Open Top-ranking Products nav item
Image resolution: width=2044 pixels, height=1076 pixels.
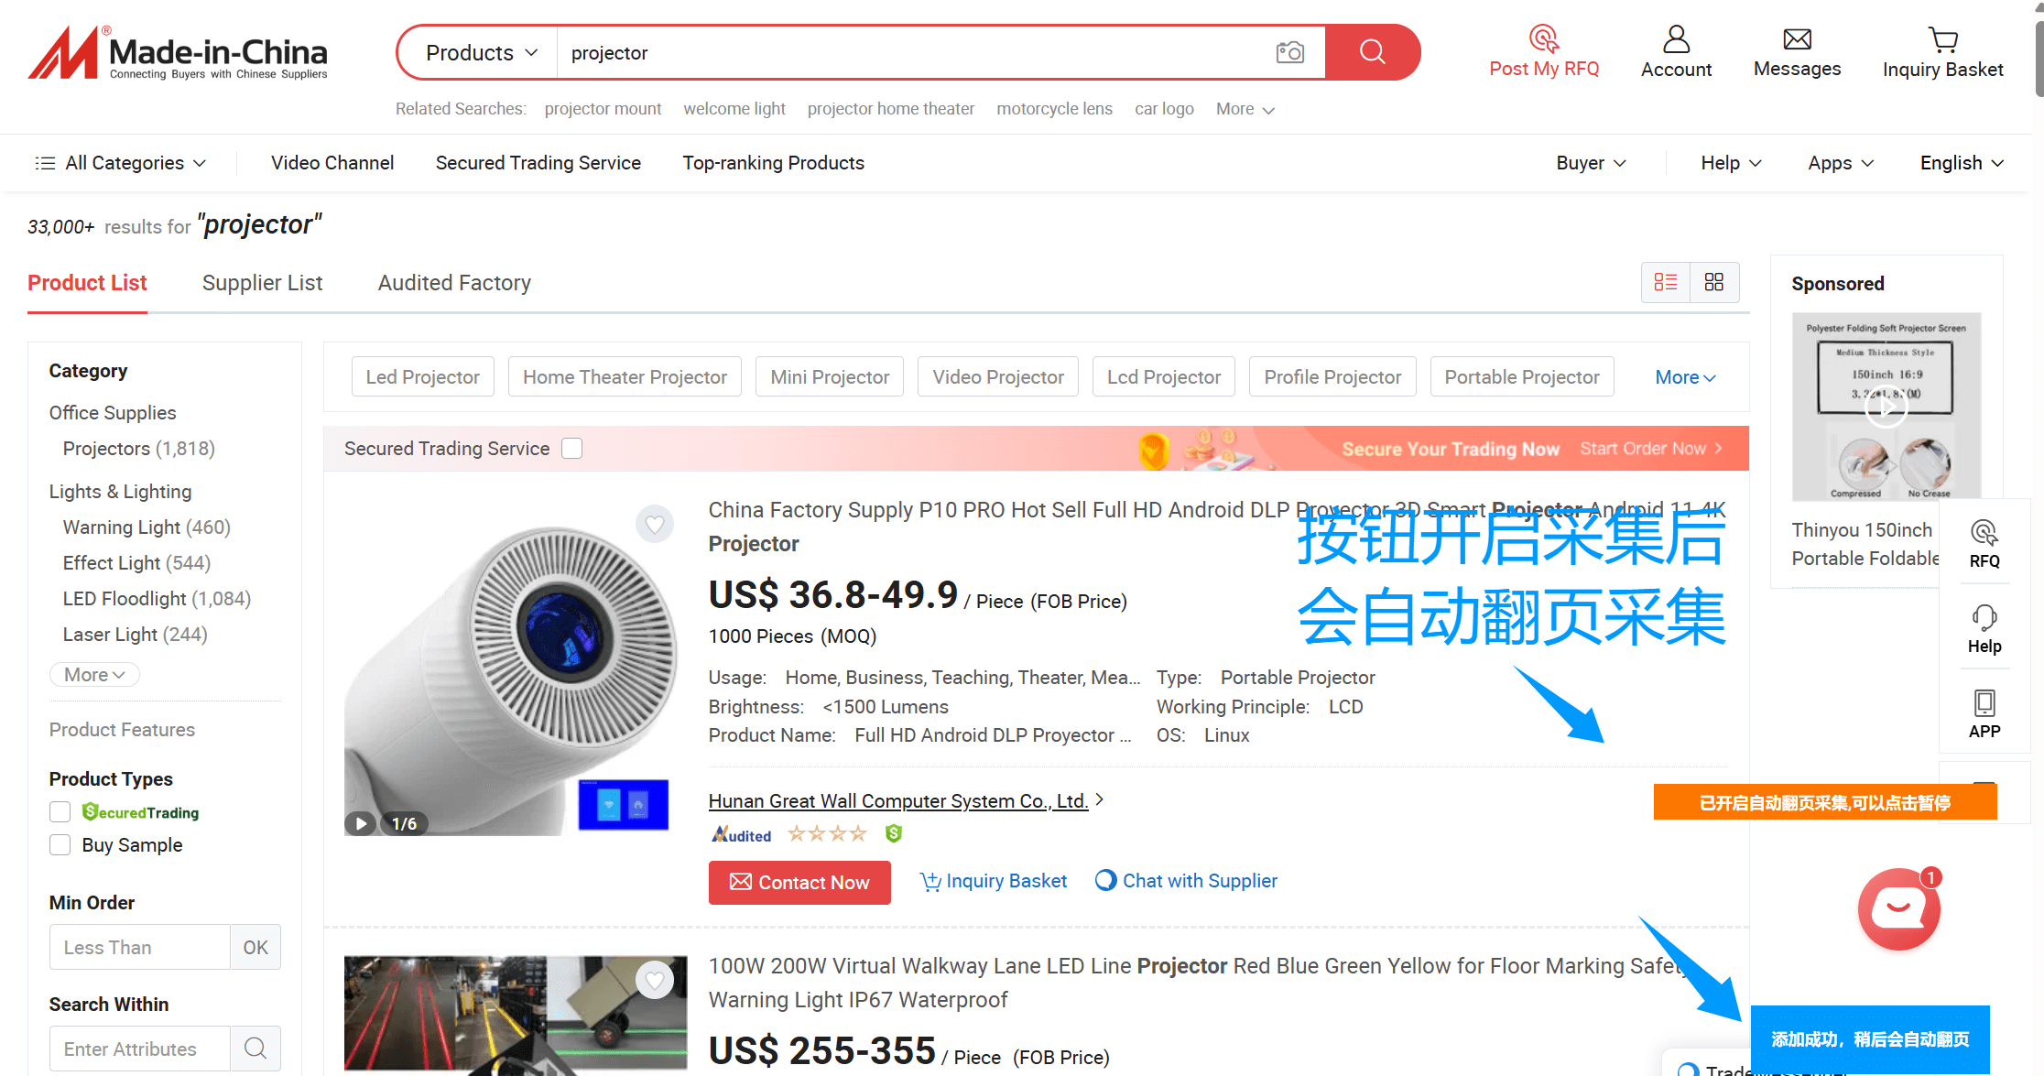tap(774, 163)
